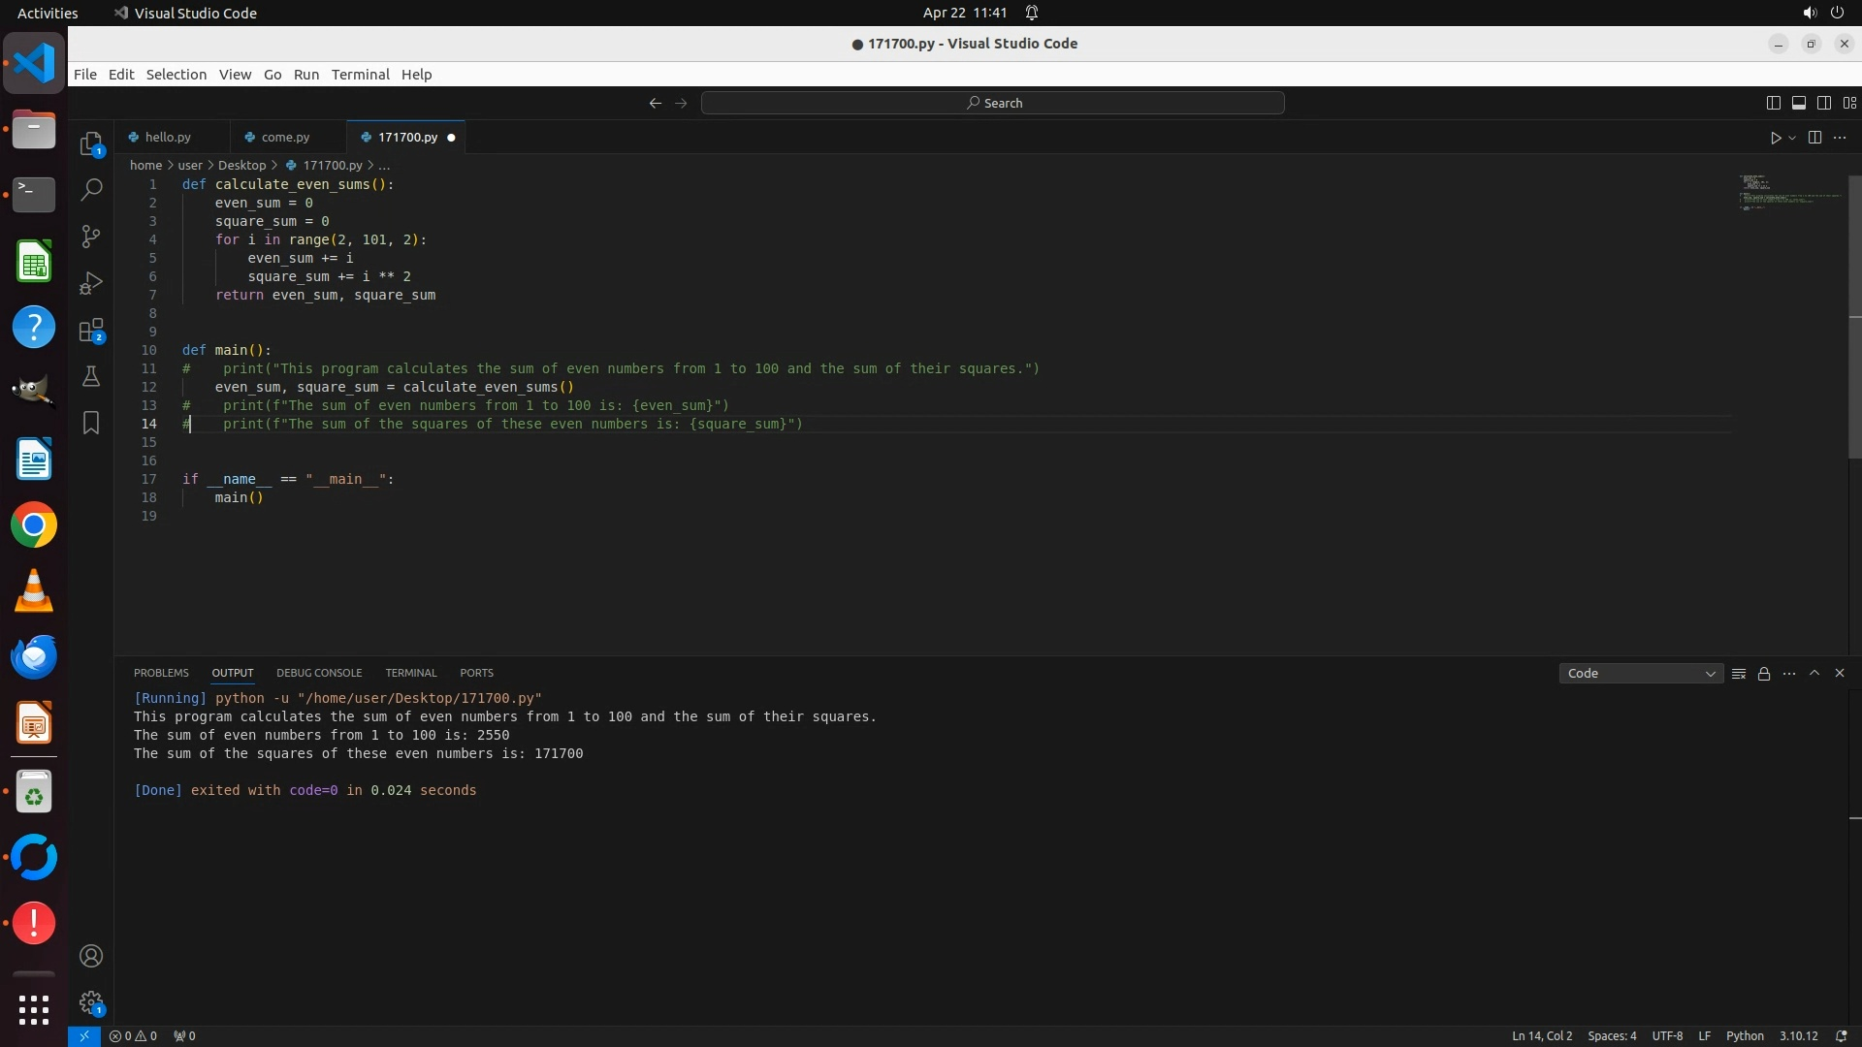Screen dimensions: 1862x1047
Task: Open Source Control view
Action: point(91,237)
